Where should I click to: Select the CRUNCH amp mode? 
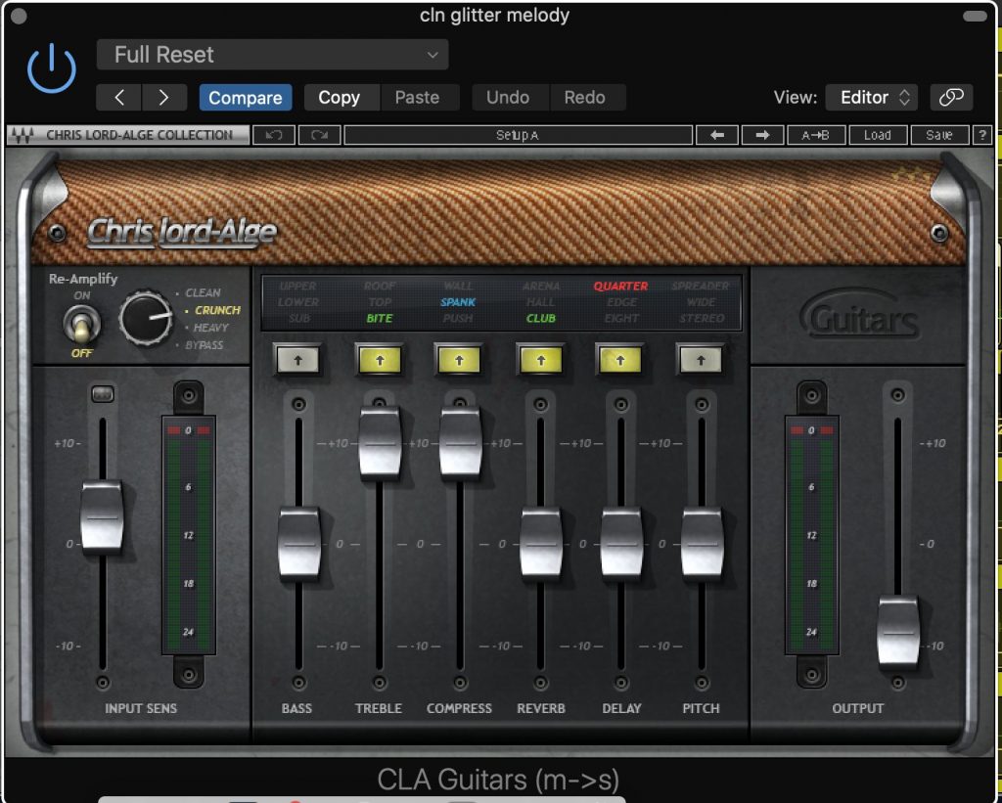tap(216, 310)
